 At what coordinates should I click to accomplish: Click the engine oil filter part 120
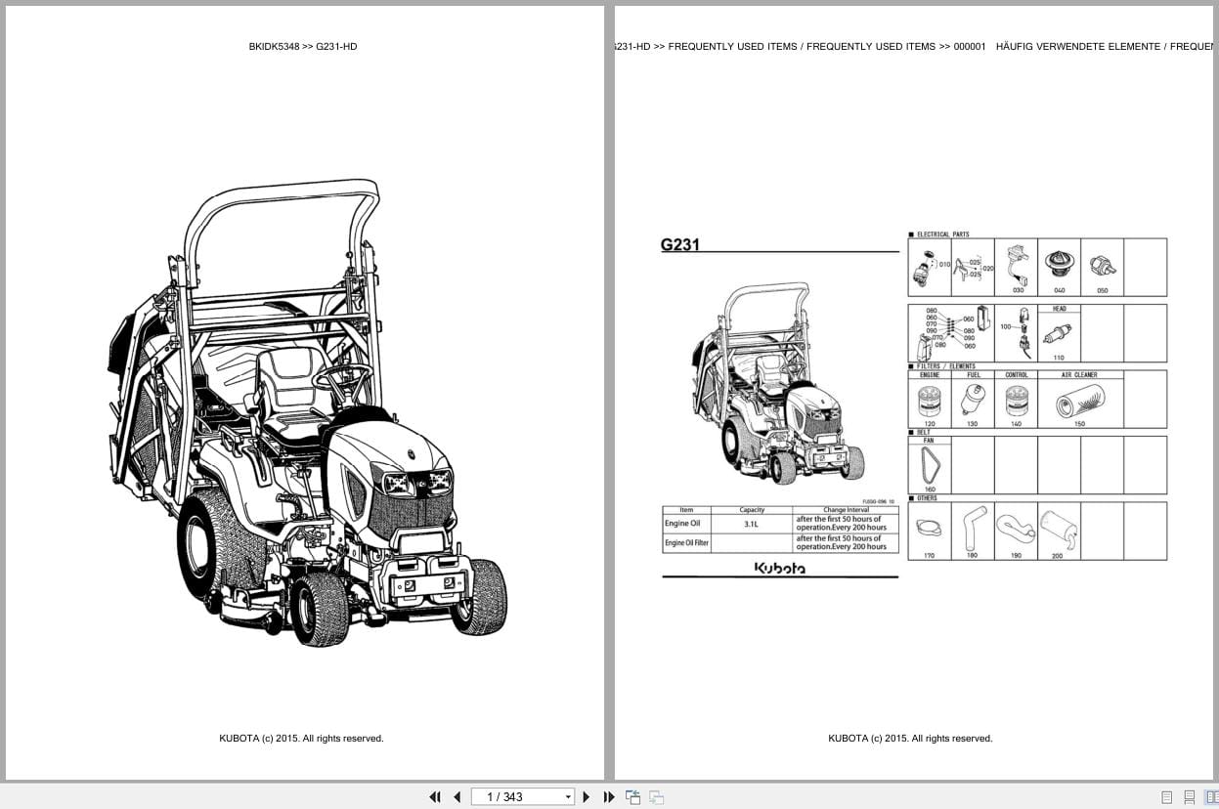coord(930,402)
